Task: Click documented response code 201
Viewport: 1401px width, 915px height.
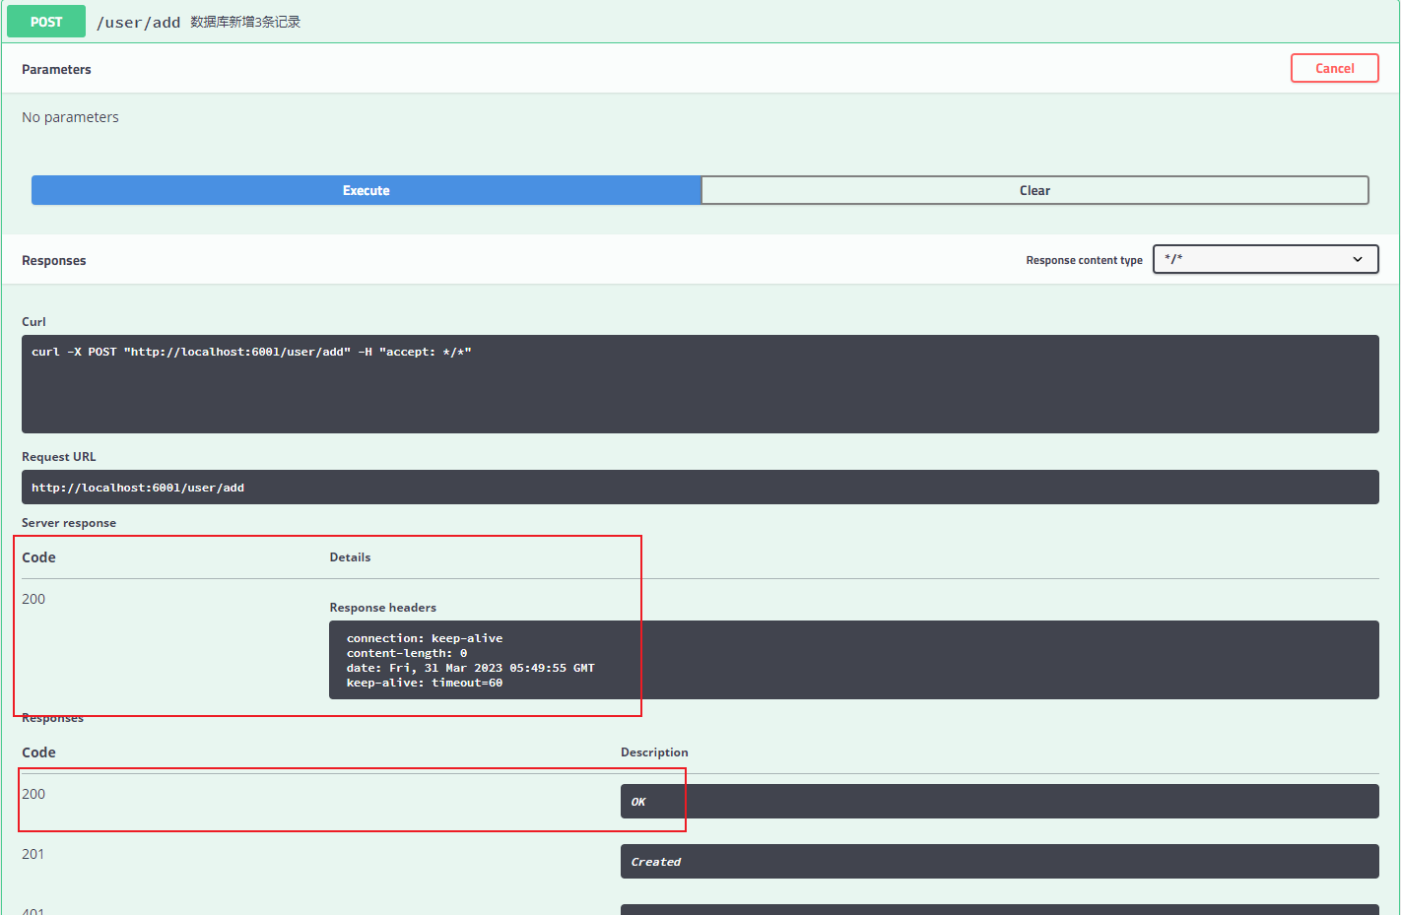Action: (33, 854)
